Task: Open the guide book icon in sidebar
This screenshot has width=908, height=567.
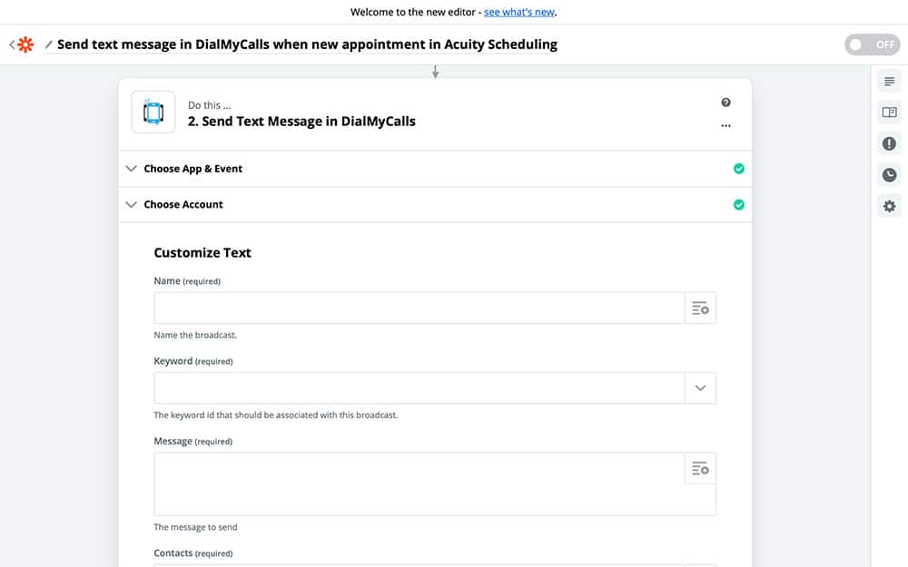Action: pos(889,112)
